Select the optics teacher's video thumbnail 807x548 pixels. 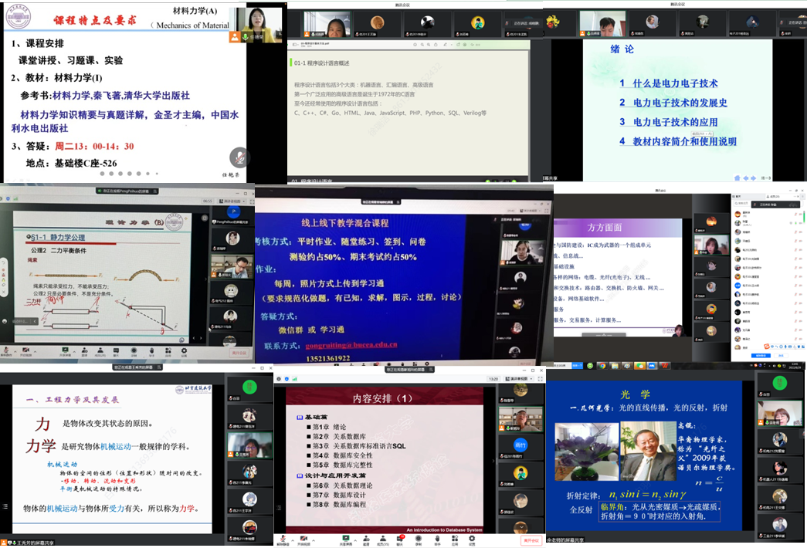[x=778, y=414]
